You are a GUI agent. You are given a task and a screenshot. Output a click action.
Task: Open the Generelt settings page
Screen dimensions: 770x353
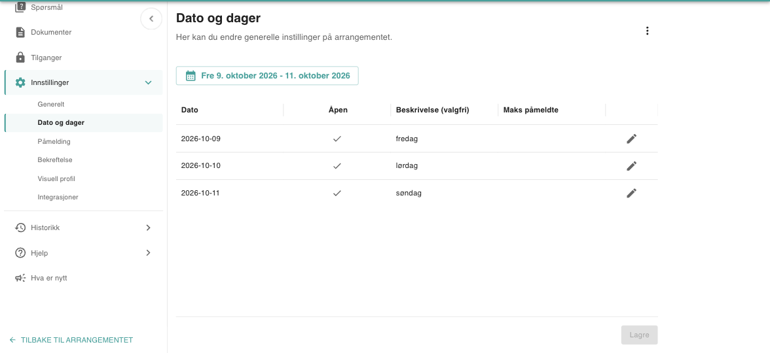coord(83,105)
